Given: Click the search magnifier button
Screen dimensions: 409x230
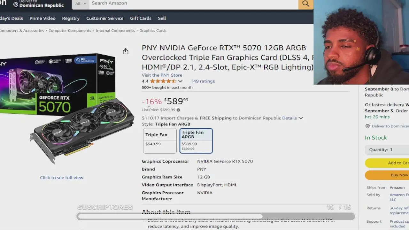Looking at the screenshot, I should (x=306, y=4).
